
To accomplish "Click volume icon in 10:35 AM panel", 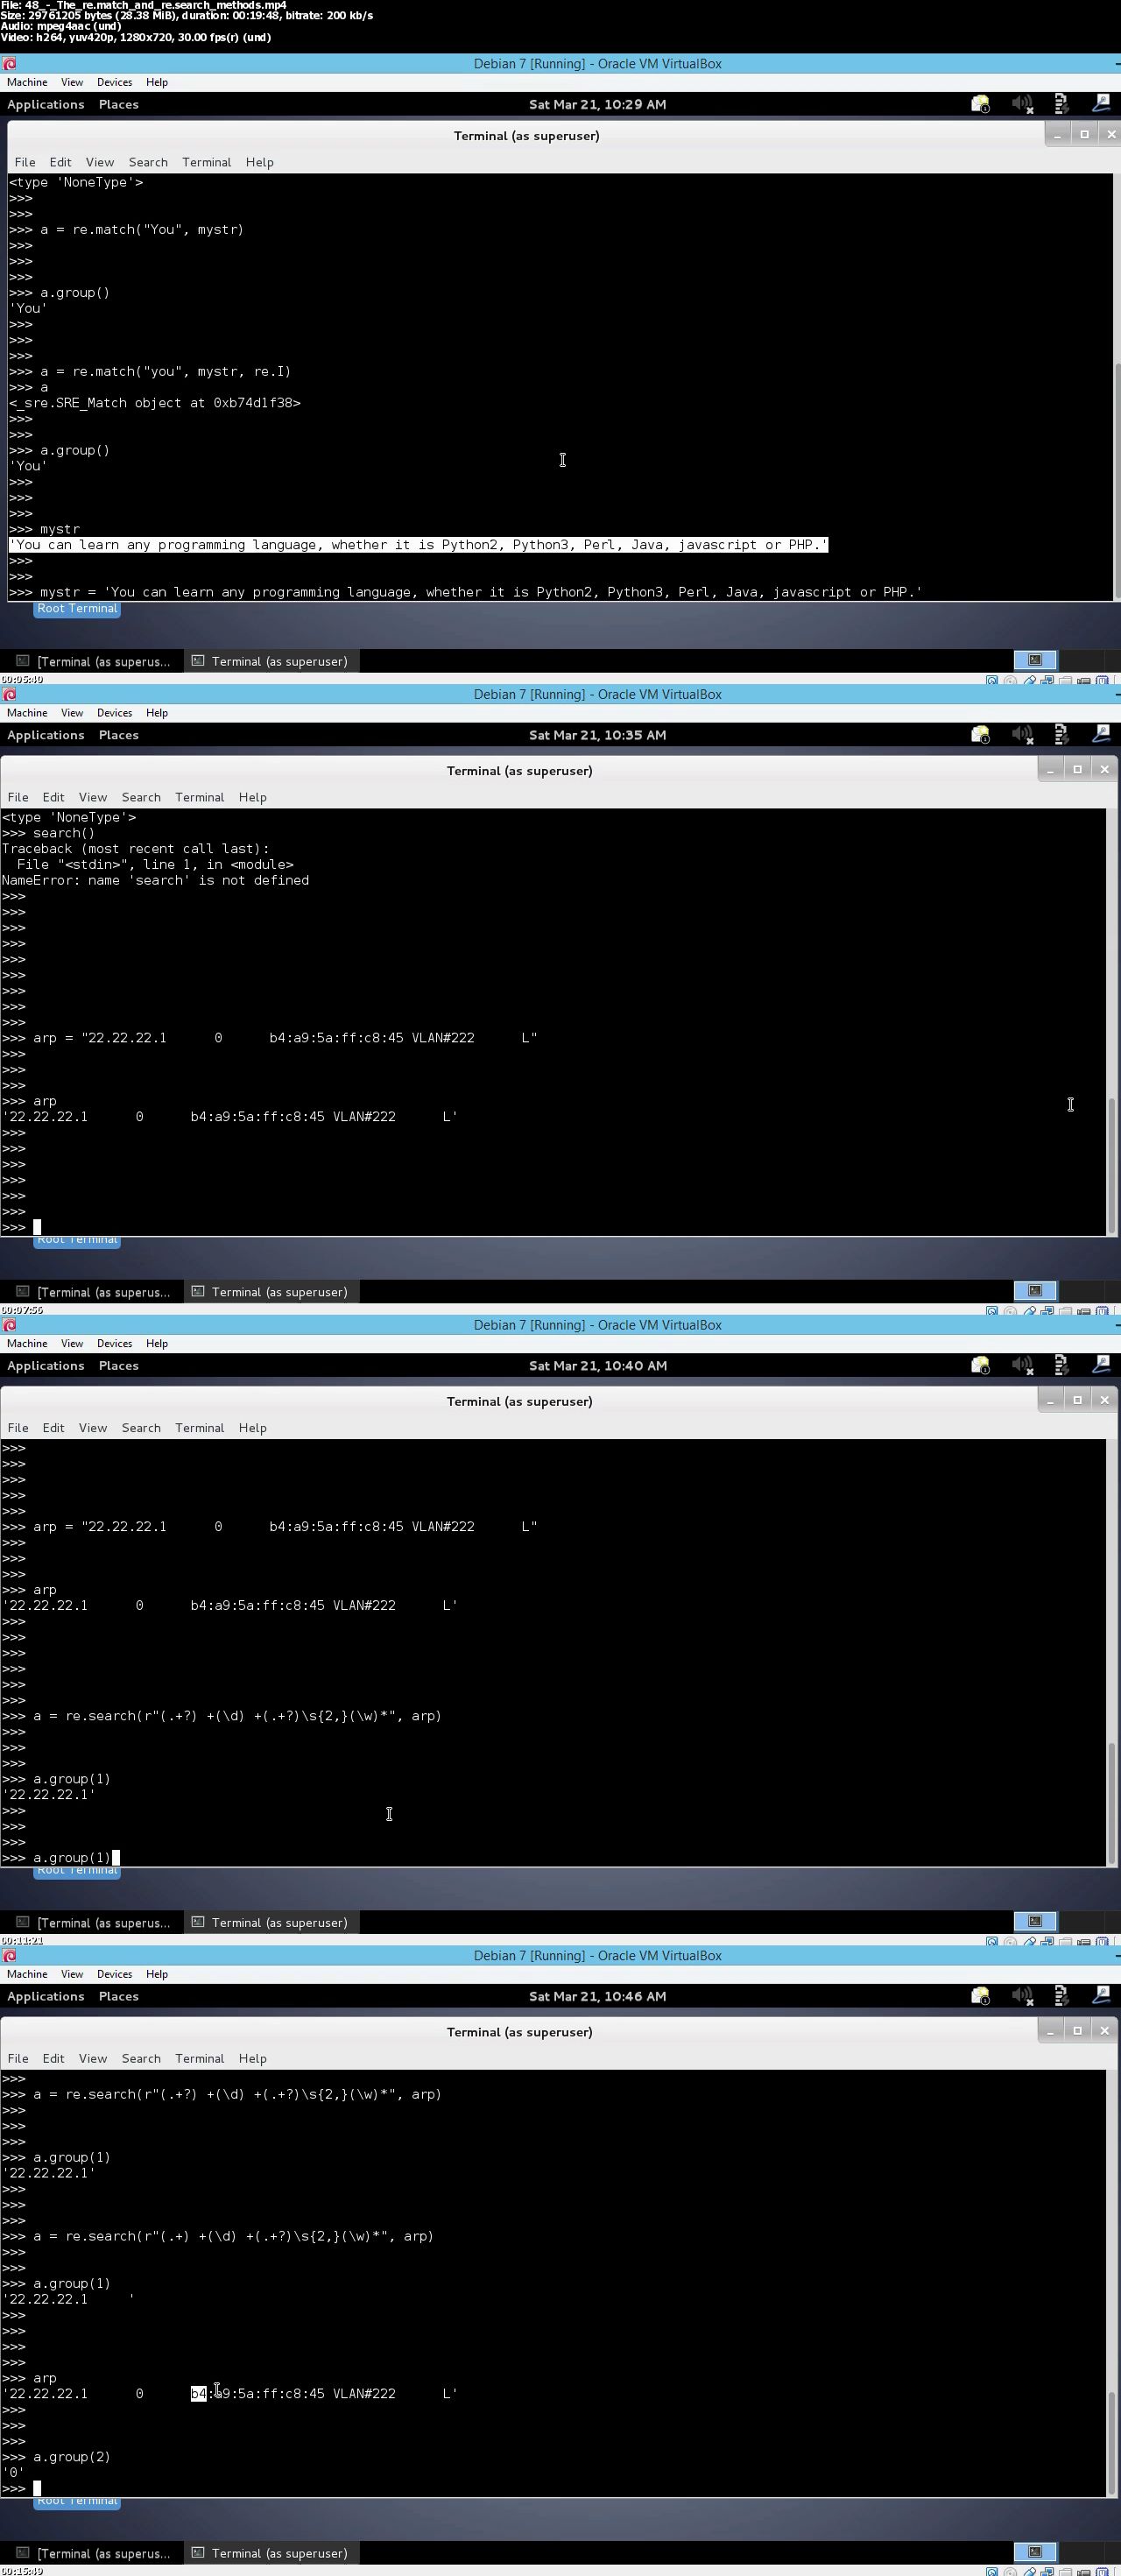I will [1021, 735].
